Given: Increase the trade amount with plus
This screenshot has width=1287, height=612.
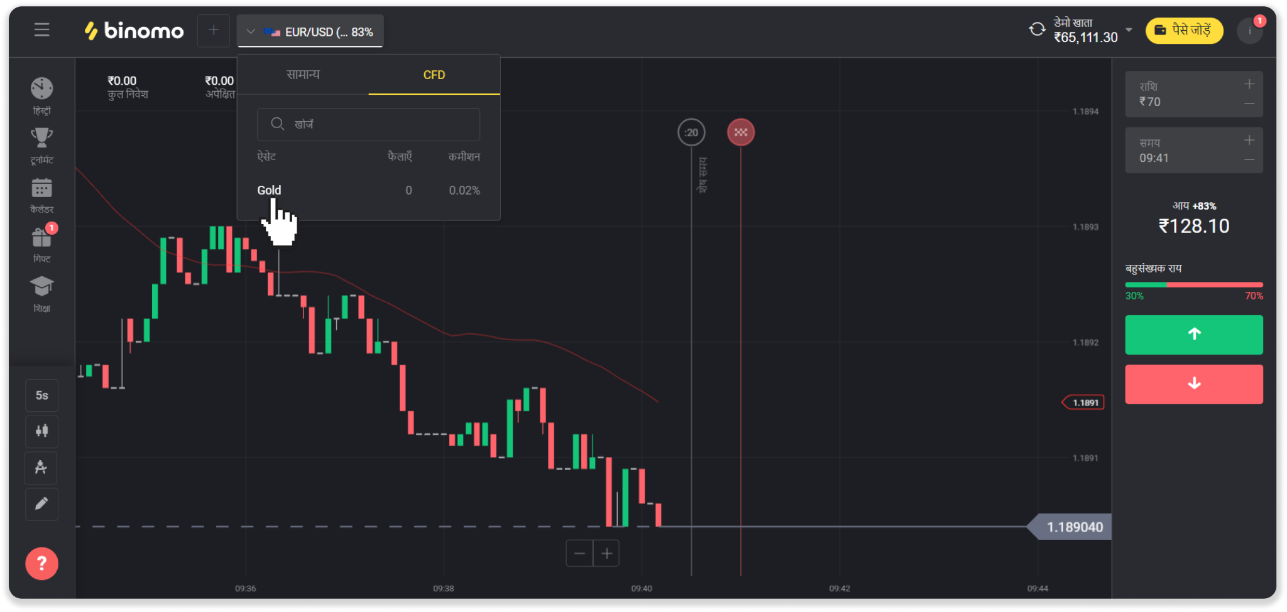Looking at the screenshot, I should [x=1249, y=84].
